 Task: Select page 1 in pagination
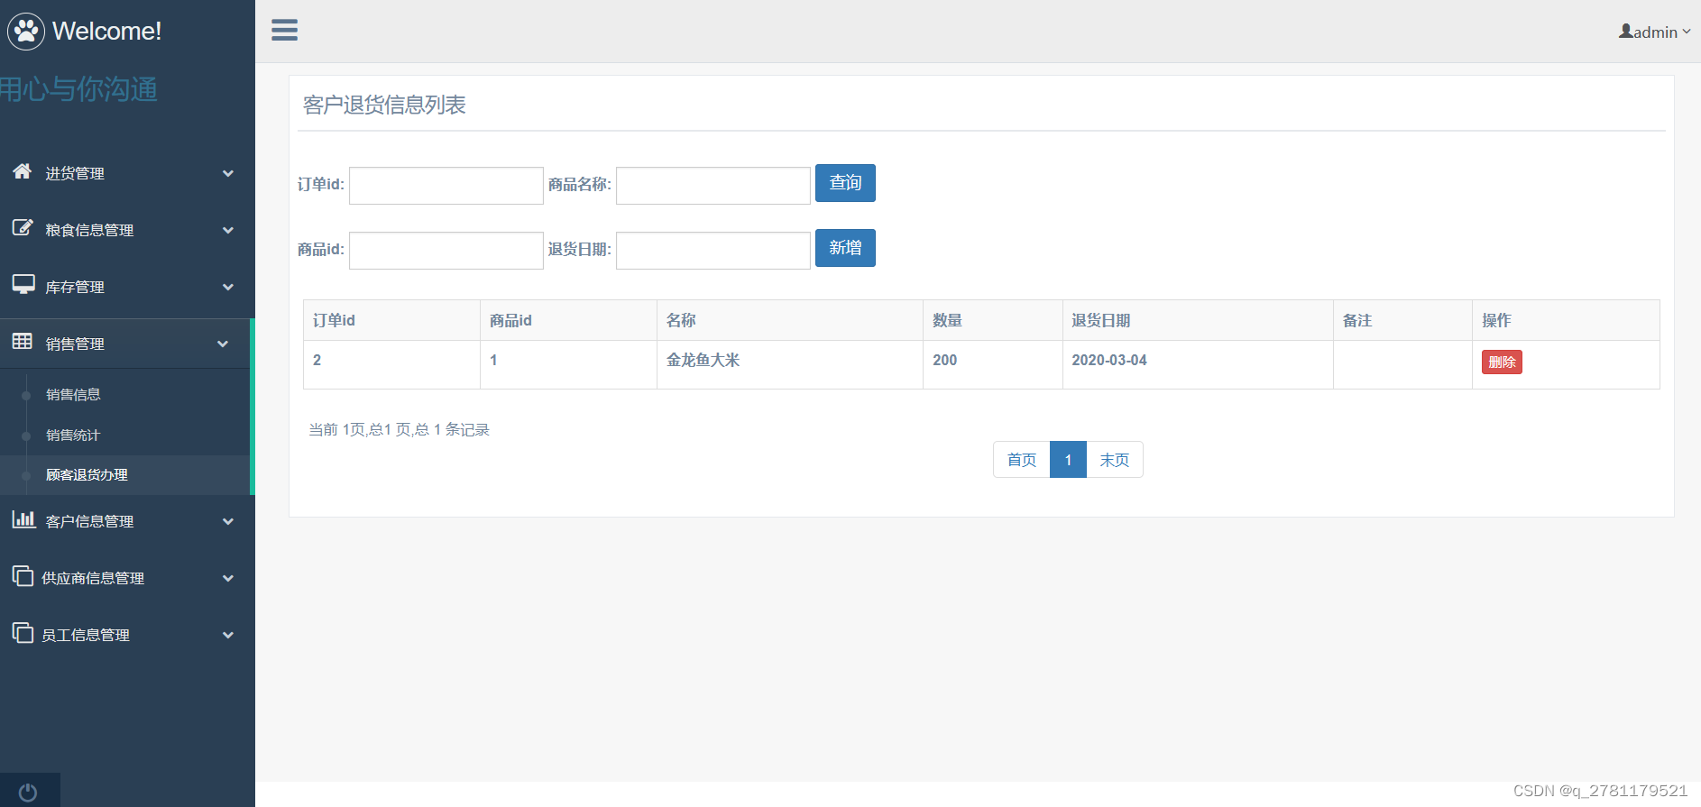tap(1068, 460)
